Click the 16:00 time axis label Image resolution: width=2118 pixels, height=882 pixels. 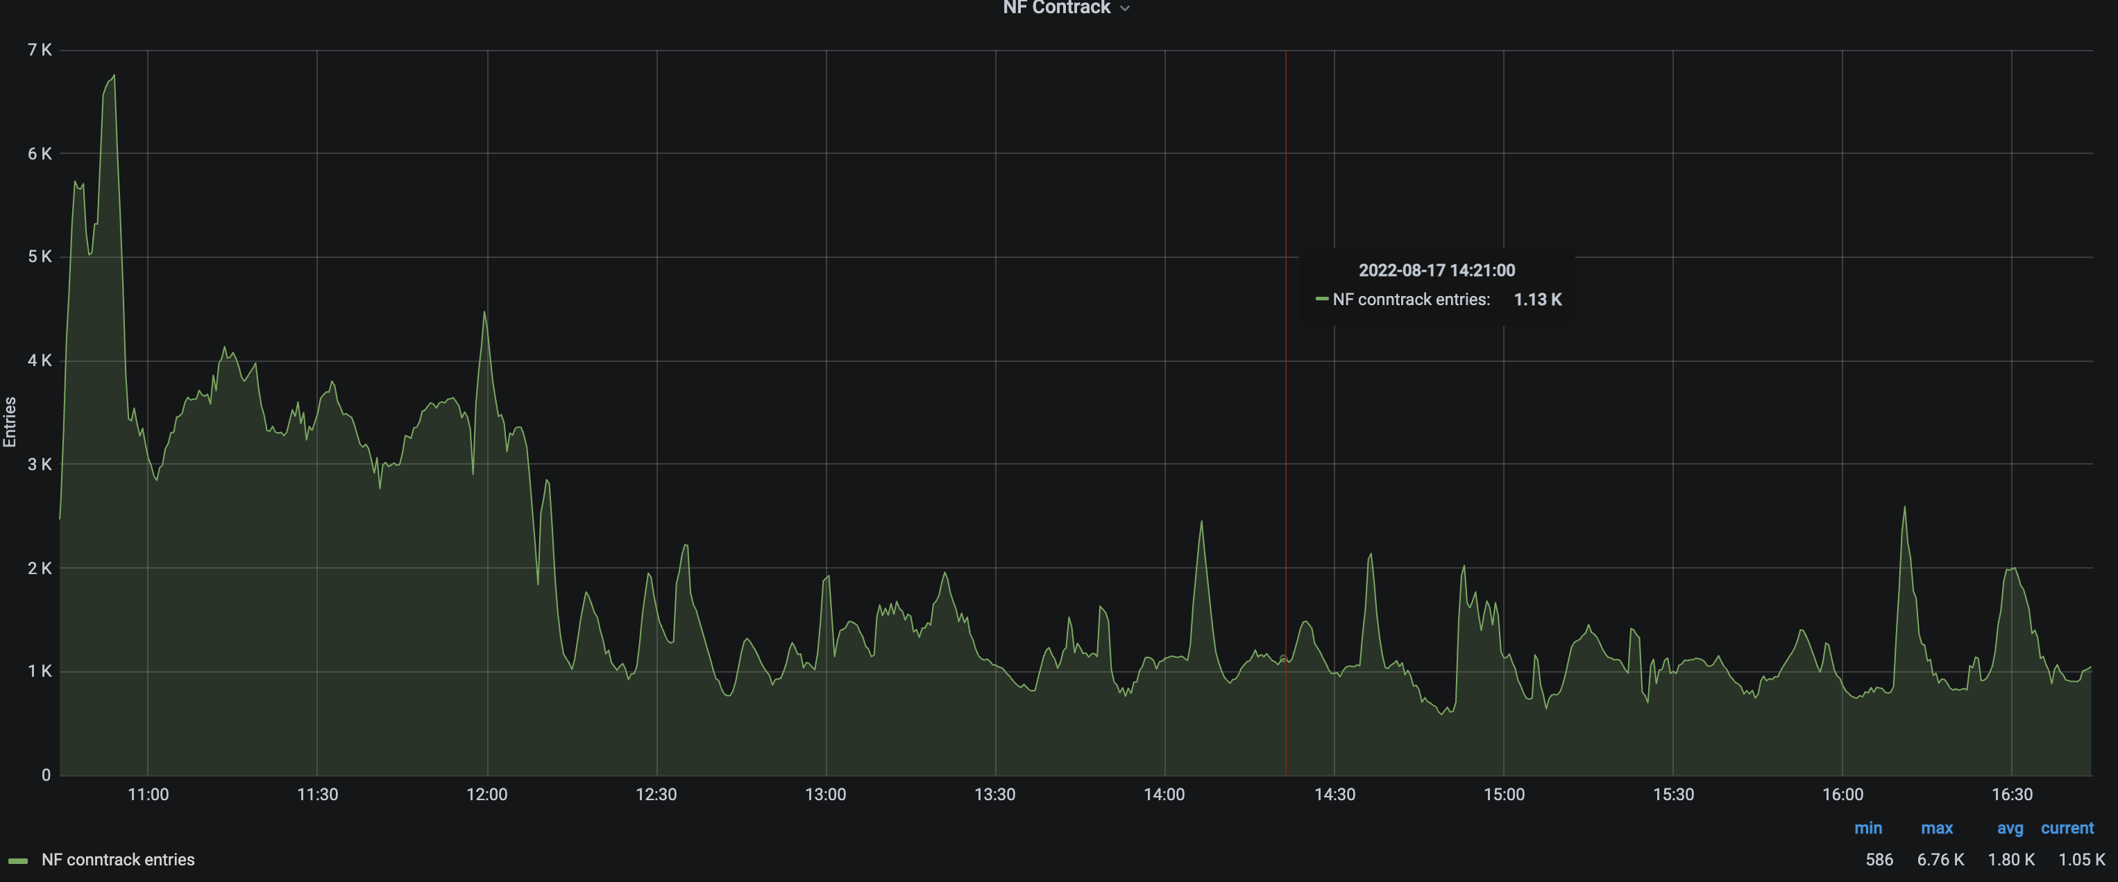[1842, 794]
